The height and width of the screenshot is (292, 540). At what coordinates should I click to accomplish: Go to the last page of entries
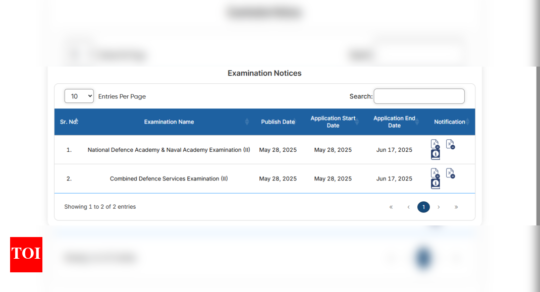tap(456, 207)
